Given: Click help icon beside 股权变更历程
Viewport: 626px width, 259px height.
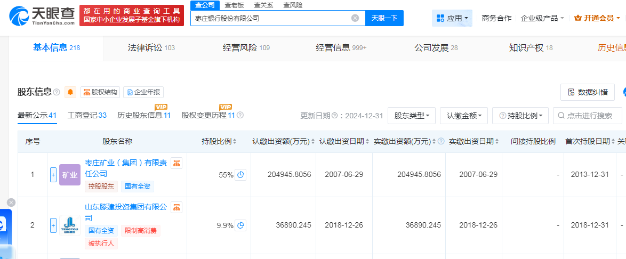Looking at the screenshot, I should pyautogui.click(x=240, y=115).
